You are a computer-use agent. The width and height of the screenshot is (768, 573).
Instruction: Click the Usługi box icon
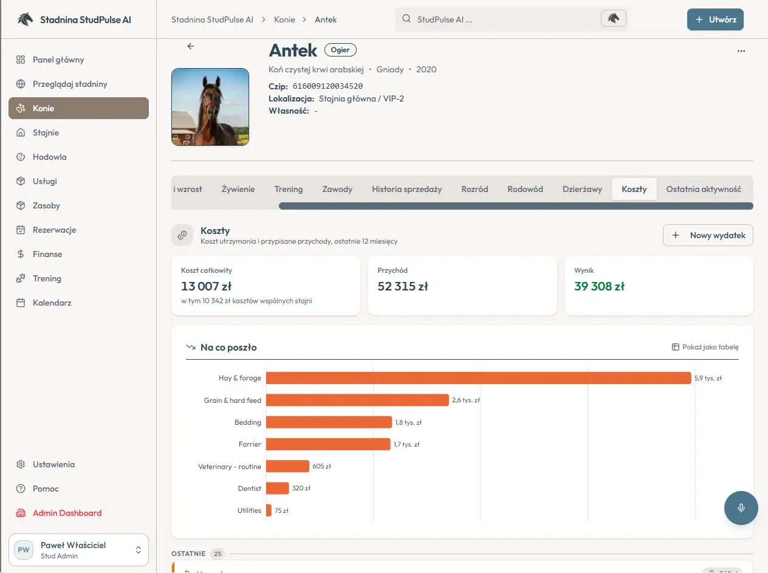21,181
